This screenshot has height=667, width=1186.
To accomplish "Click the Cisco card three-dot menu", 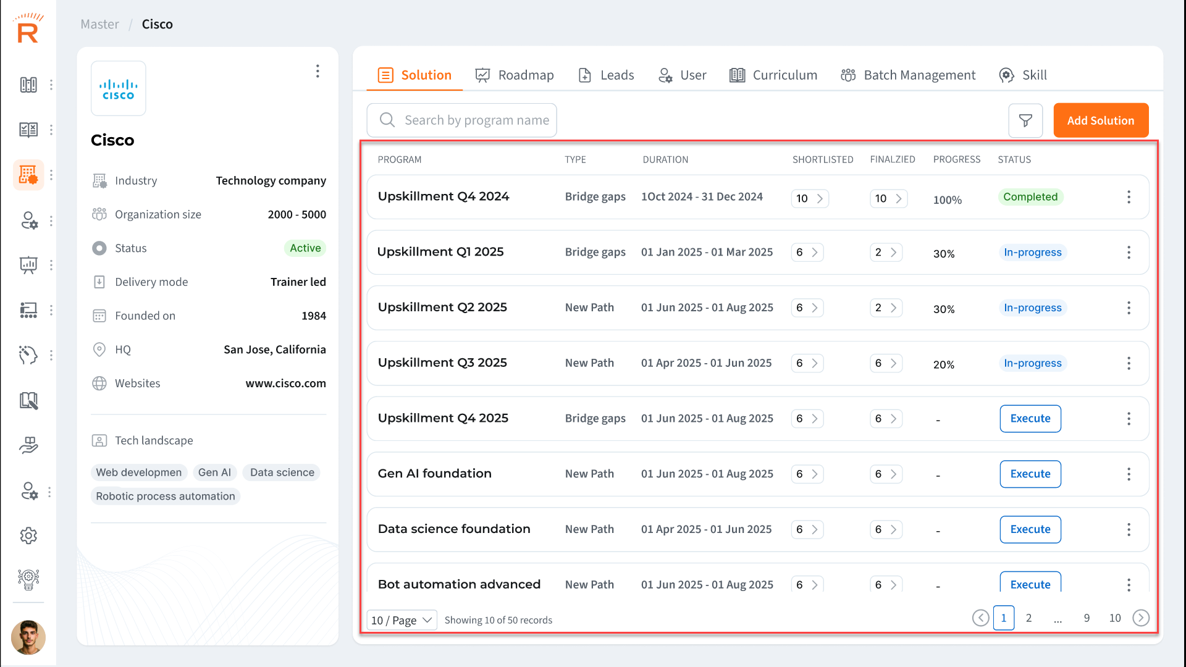I will click(318, 71).
